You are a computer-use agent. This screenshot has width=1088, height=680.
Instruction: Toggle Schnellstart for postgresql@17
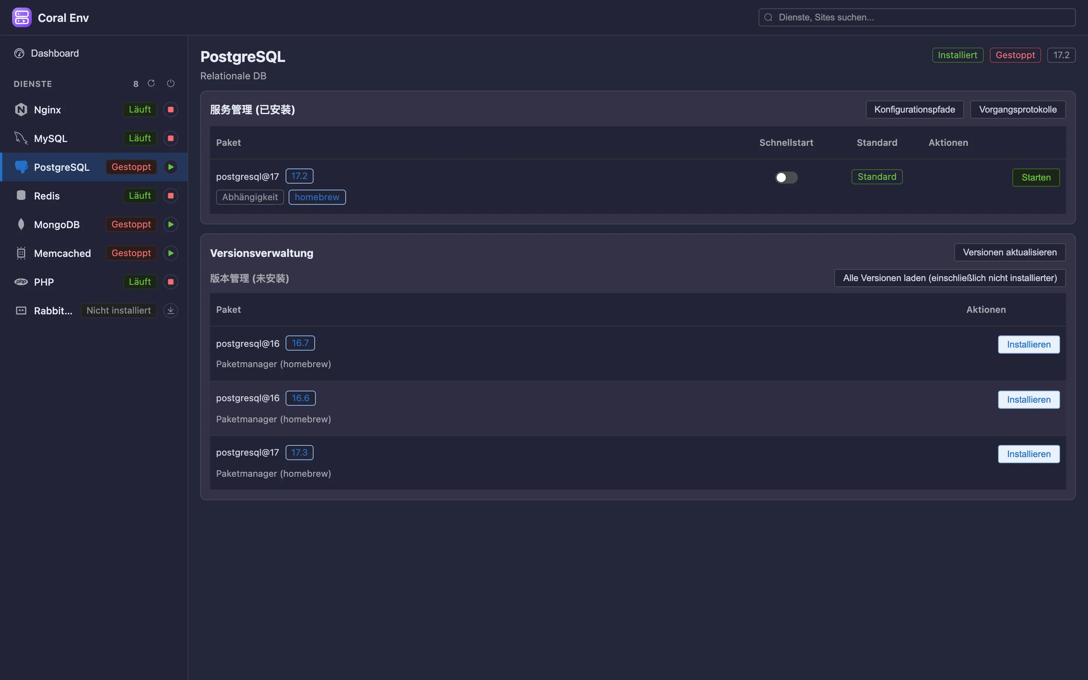tap(786, 177)
